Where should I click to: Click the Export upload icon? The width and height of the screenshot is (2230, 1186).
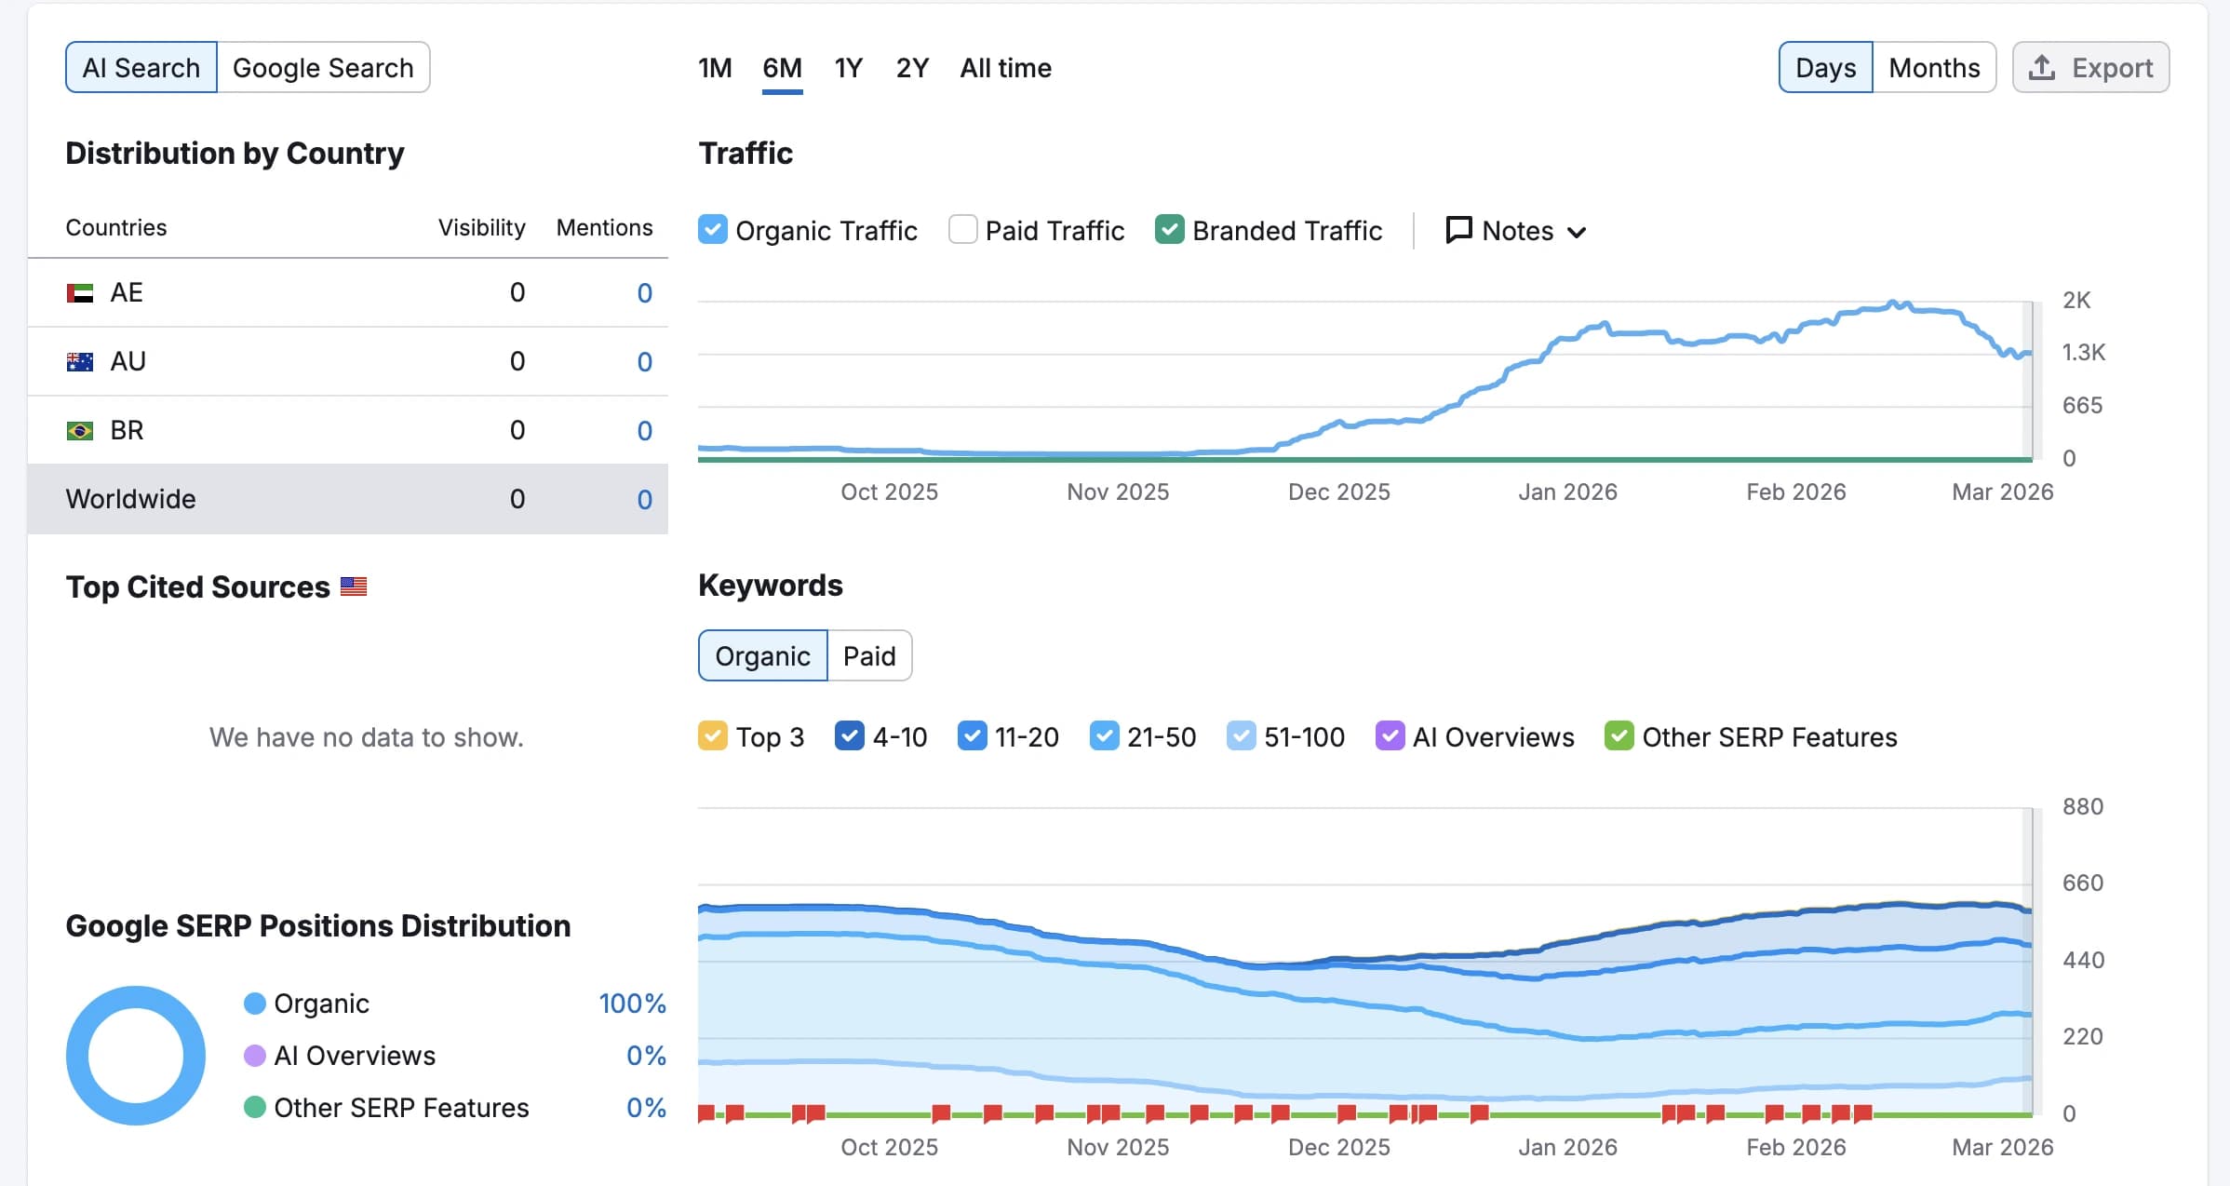(2042, 67)
